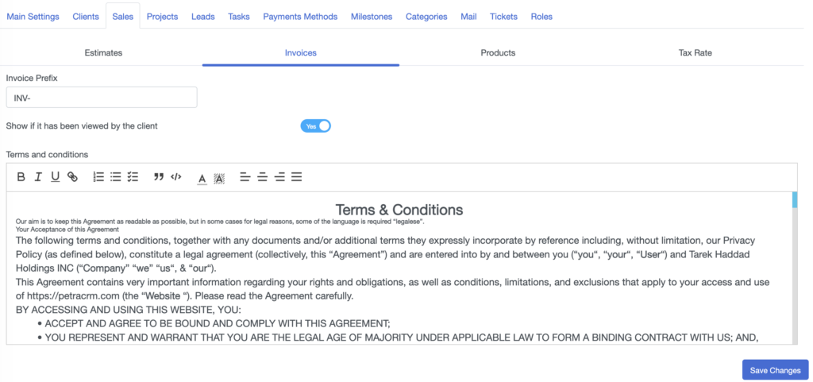The image size is (813, 382).
Task: Apply bold formatting in the editor
Action: [x=21, y=177]
